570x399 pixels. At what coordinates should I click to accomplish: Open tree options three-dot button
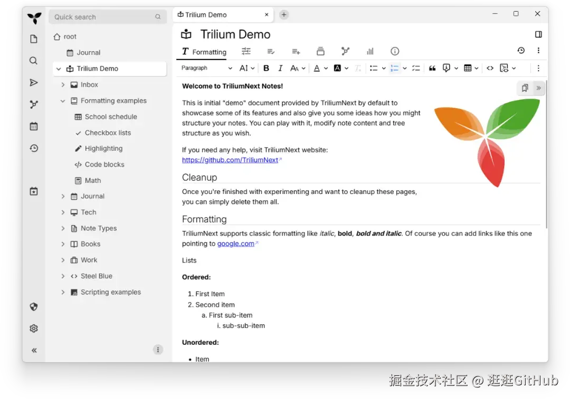point(158,349)
